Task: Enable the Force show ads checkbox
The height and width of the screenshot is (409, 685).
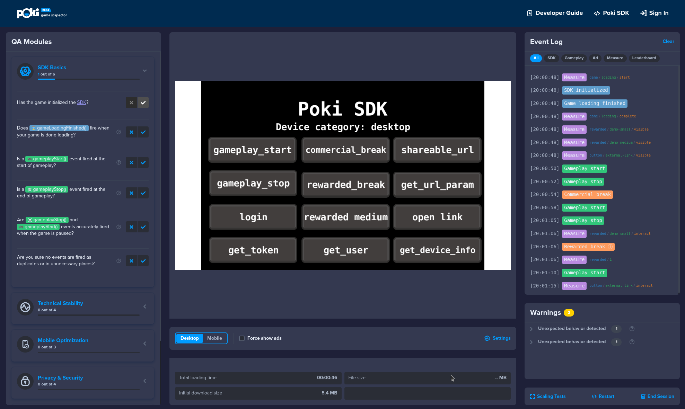Action: (x=242, y=338)
